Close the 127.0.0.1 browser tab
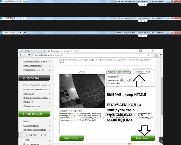Screen dimensions: 181x145 [45, 51]
